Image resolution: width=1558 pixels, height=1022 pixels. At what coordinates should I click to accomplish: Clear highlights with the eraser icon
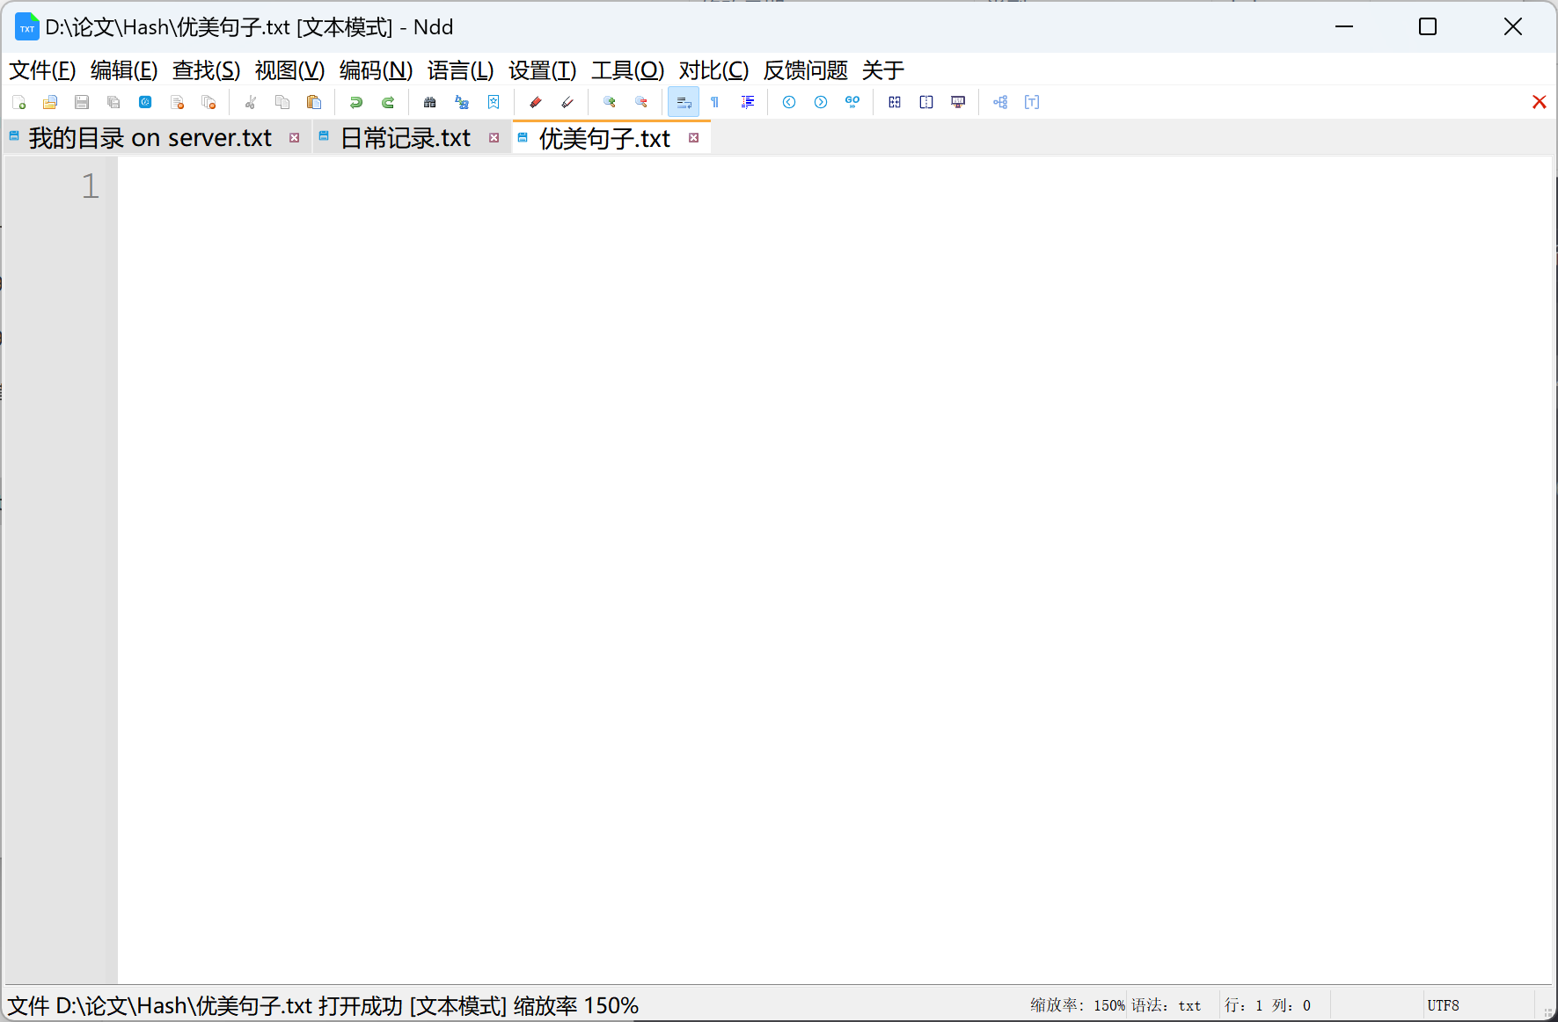click(567, 102)
